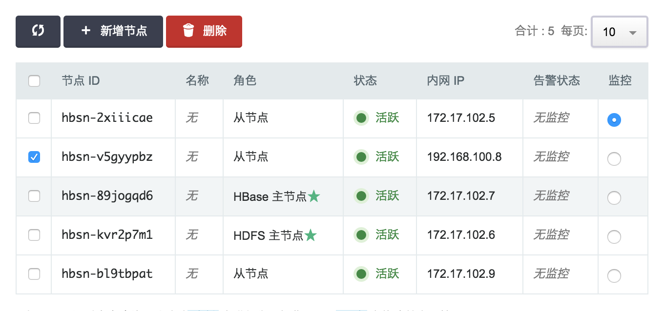Open the per-page count dropdown showing 10

tap(619, 32)
